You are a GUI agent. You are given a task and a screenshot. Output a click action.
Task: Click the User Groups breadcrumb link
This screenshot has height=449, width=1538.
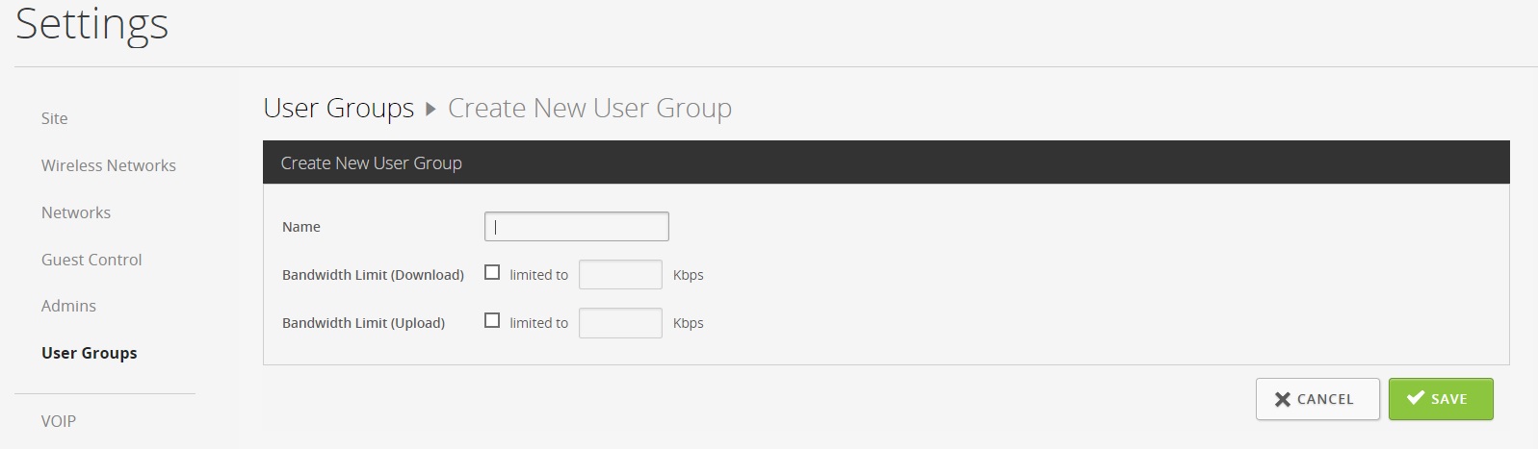click(x=339, y=108)
